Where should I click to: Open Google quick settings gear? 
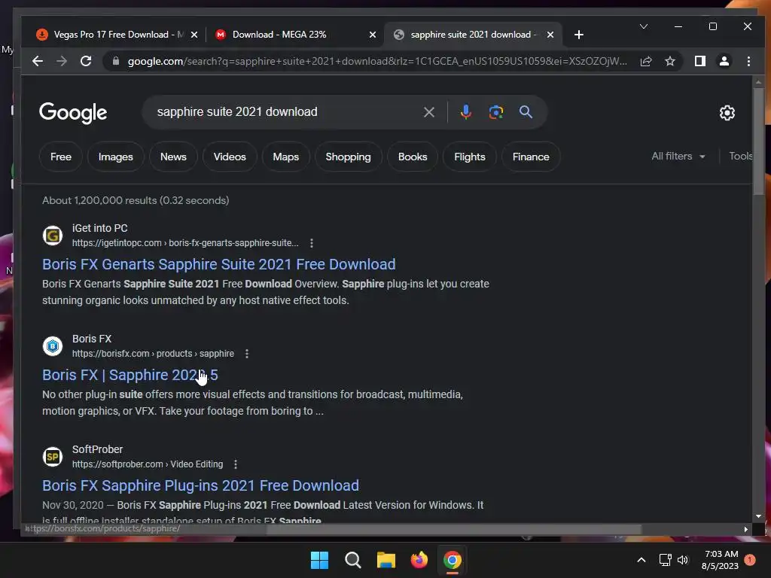pos(727,113)
